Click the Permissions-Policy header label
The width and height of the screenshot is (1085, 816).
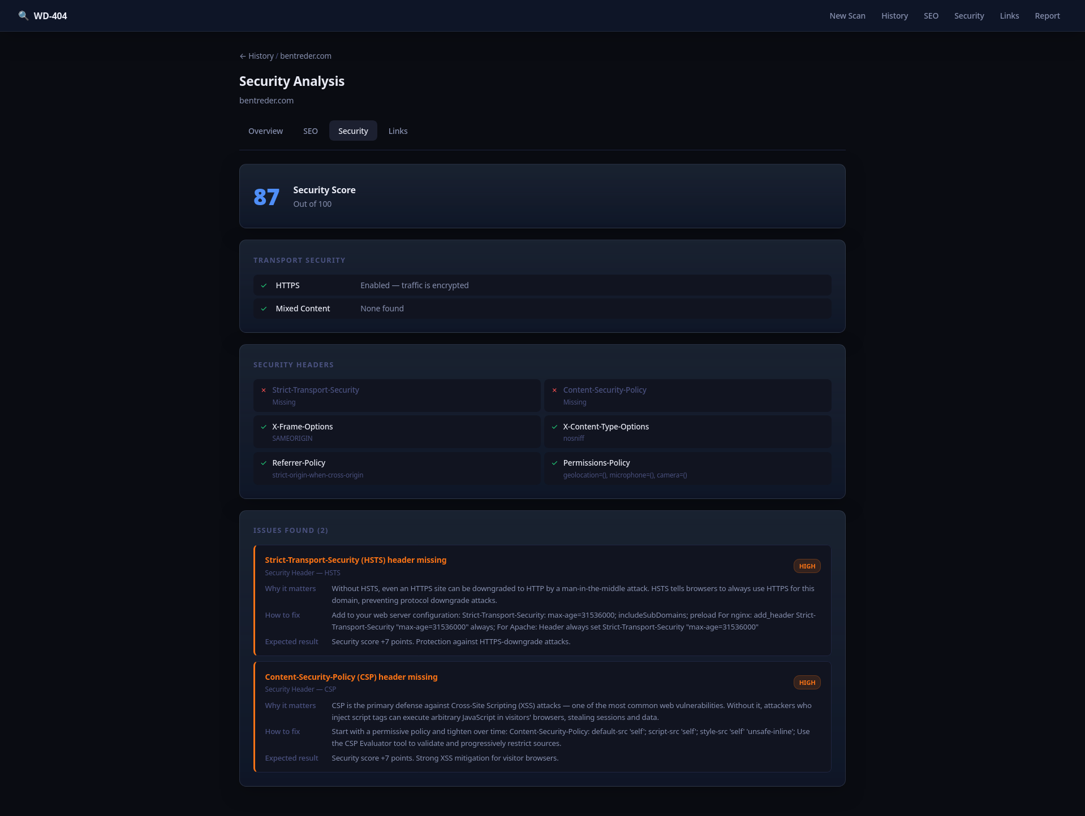(596, 463)
